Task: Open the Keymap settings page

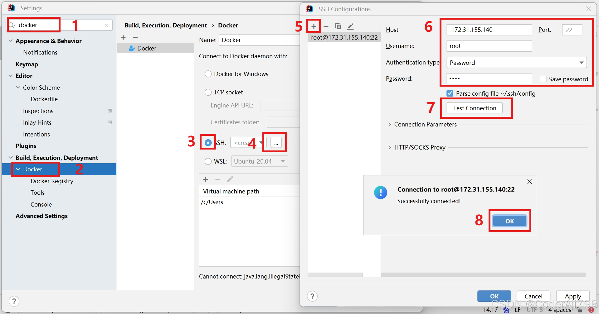Action: [27, 64]
